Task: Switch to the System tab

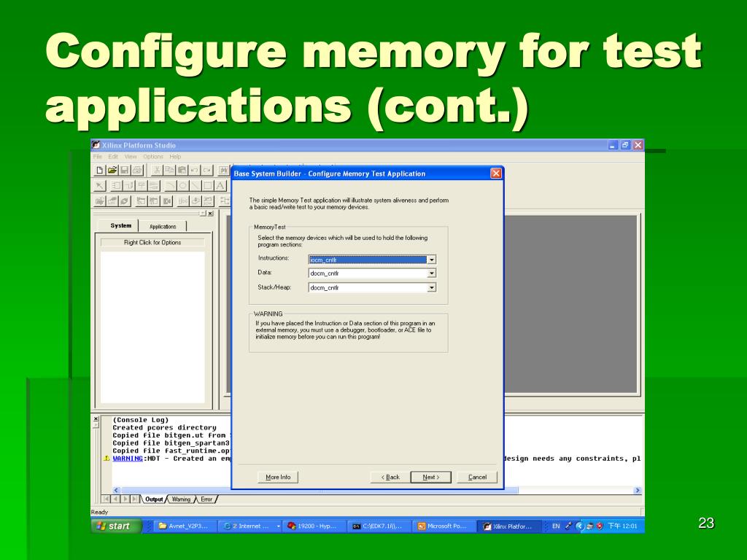Action: point(120,226)
